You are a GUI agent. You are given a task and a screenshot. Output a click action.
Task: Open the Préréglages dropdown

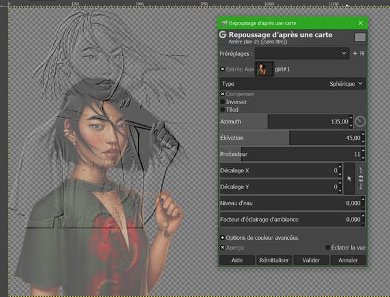(302, 53)
